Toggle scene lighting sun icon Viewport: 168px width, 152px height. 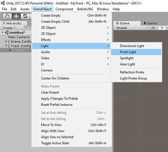[162, 28]
